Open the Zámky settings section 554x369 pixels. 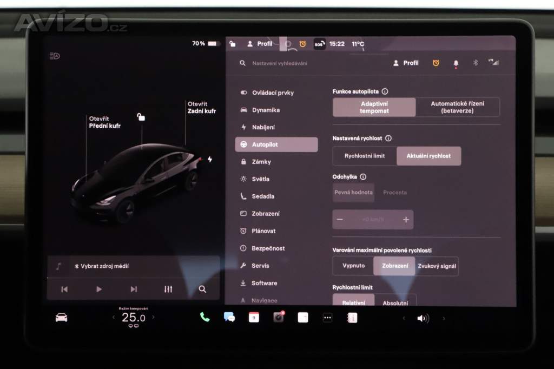point(261,162)
